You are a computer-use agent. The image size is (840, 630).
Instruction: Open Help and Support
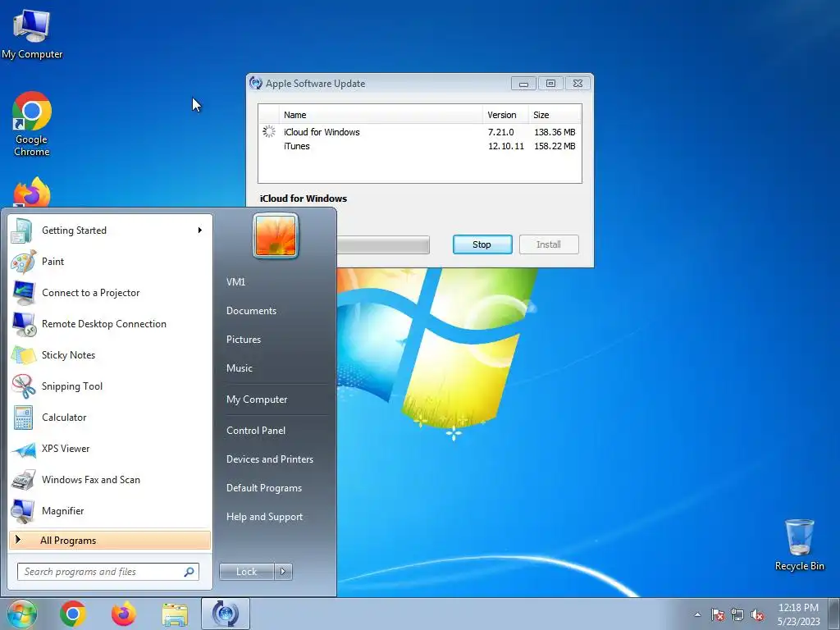click(x=265, y=517)
